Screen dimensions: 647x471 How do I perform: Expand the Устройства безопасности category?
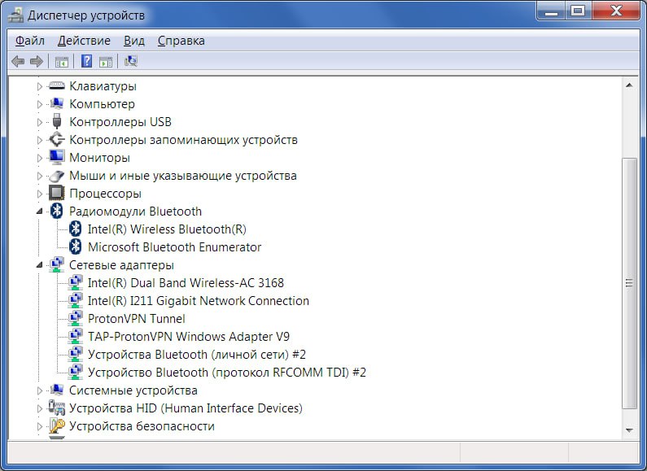tap(40, 426)
